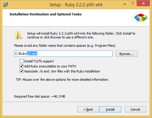Uncheck Associate .rb and .rbw files option
152x118 pixels.
[x=21, y=71]
